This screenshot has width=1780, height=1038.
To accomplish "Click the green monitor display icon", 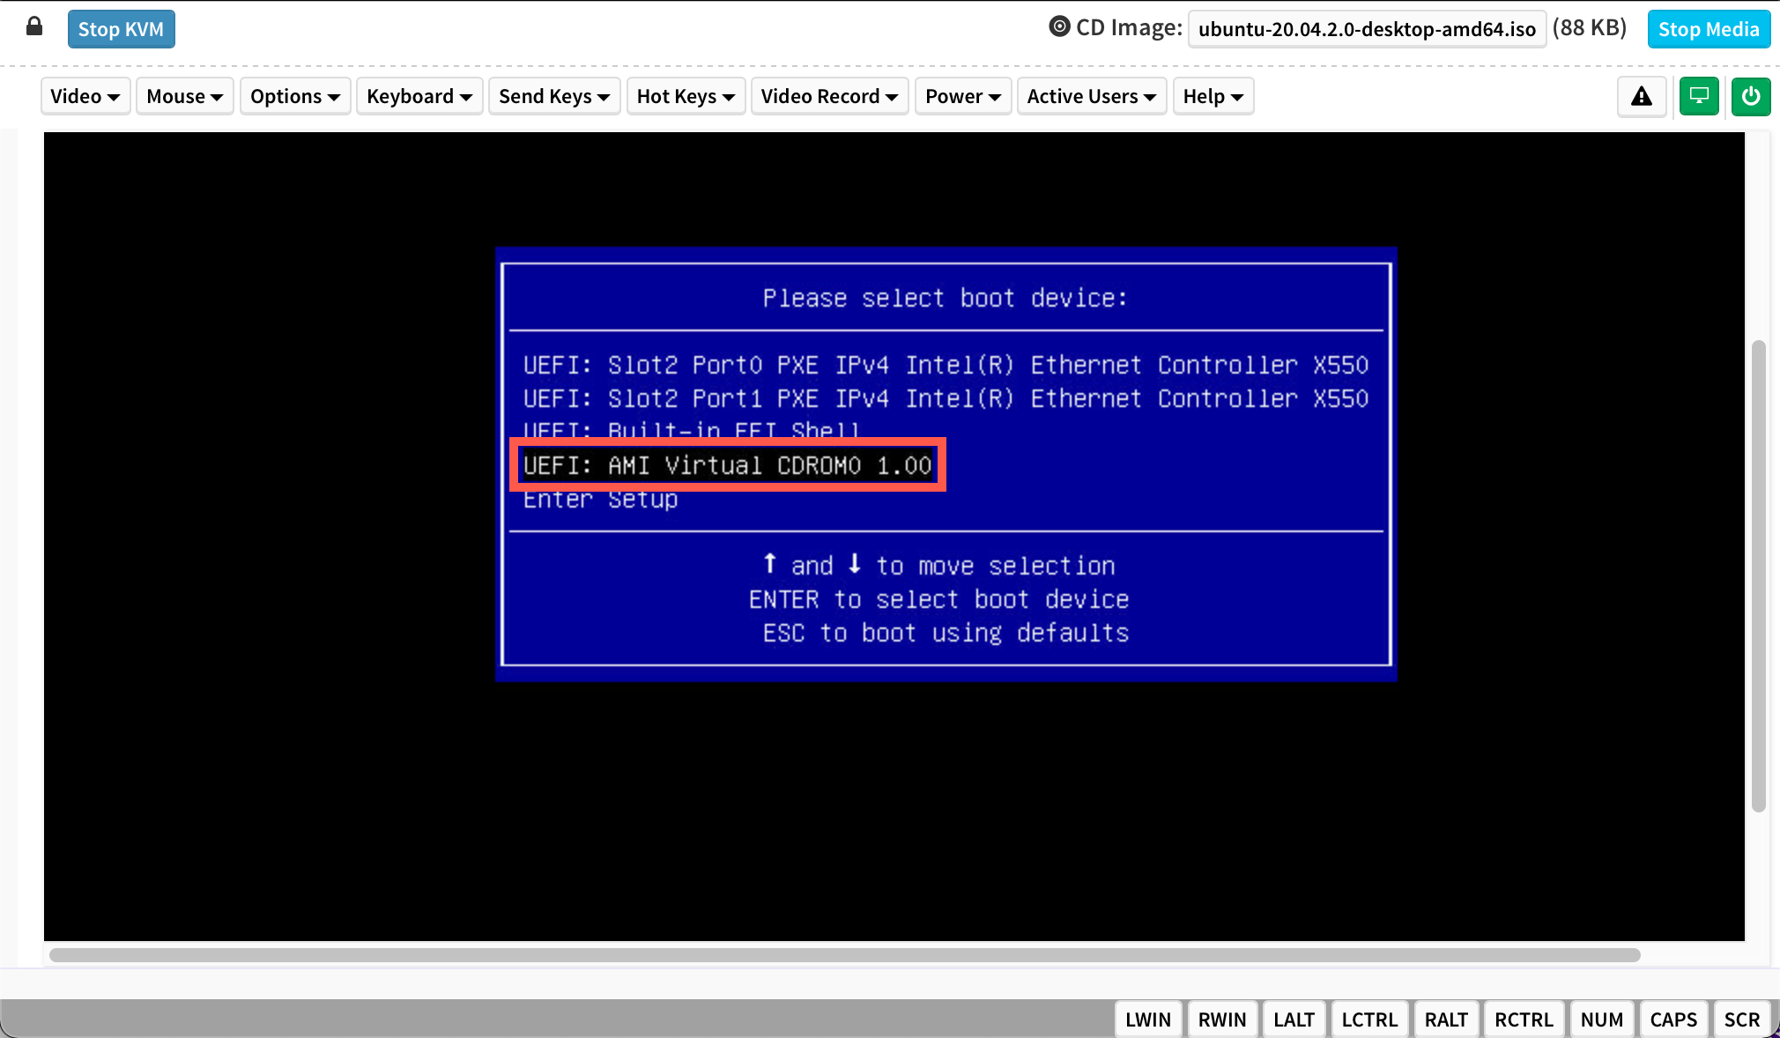I will 1699,96.
